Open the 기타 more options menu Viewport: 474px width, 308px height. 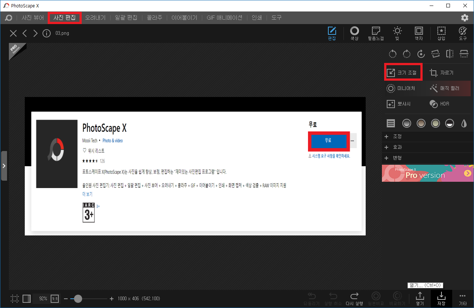pyautogui.click(x=463, y=299)
